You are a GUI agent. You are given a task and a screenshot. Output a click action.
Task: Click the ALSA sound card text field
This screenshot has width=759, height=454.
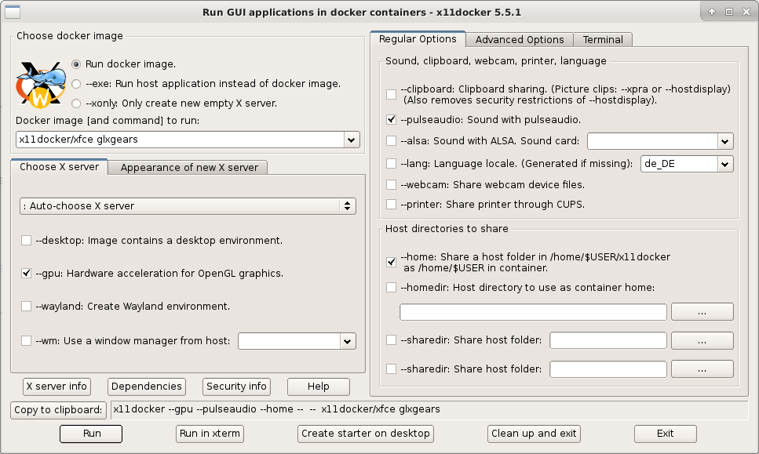tap(652, 142)
